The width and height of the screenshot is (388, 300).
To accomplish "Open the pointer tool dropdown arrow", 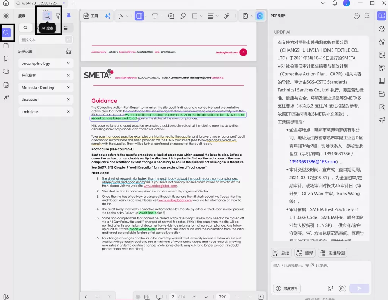I will [127, 16].
